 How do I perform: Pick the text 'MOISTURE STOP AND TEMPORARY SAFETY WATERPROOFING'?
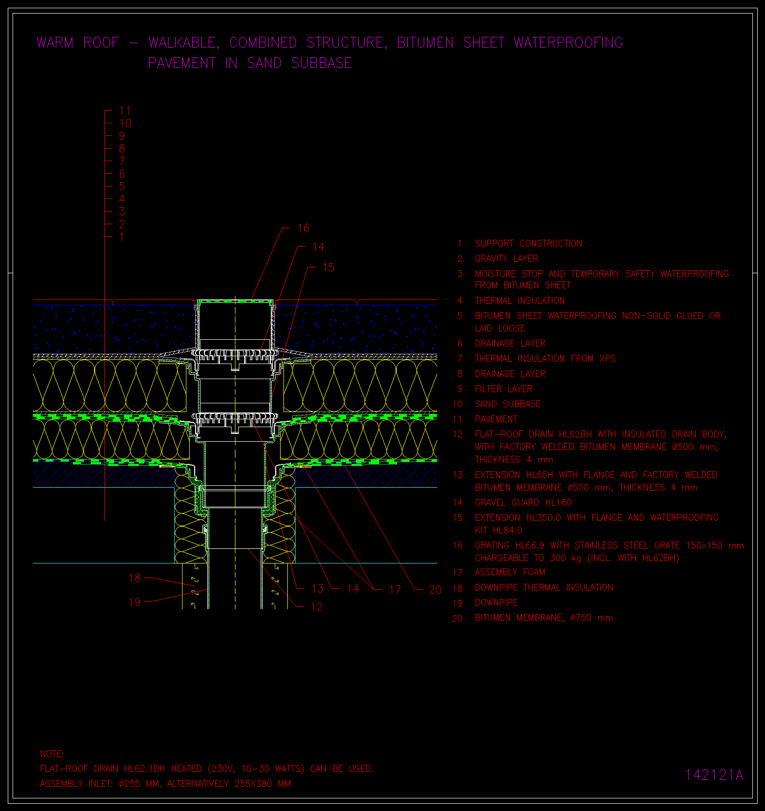[x=602, y=274]
